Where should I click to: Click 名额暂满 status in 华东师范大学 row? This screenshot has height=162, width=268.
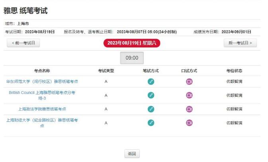[x=234, y=82]
